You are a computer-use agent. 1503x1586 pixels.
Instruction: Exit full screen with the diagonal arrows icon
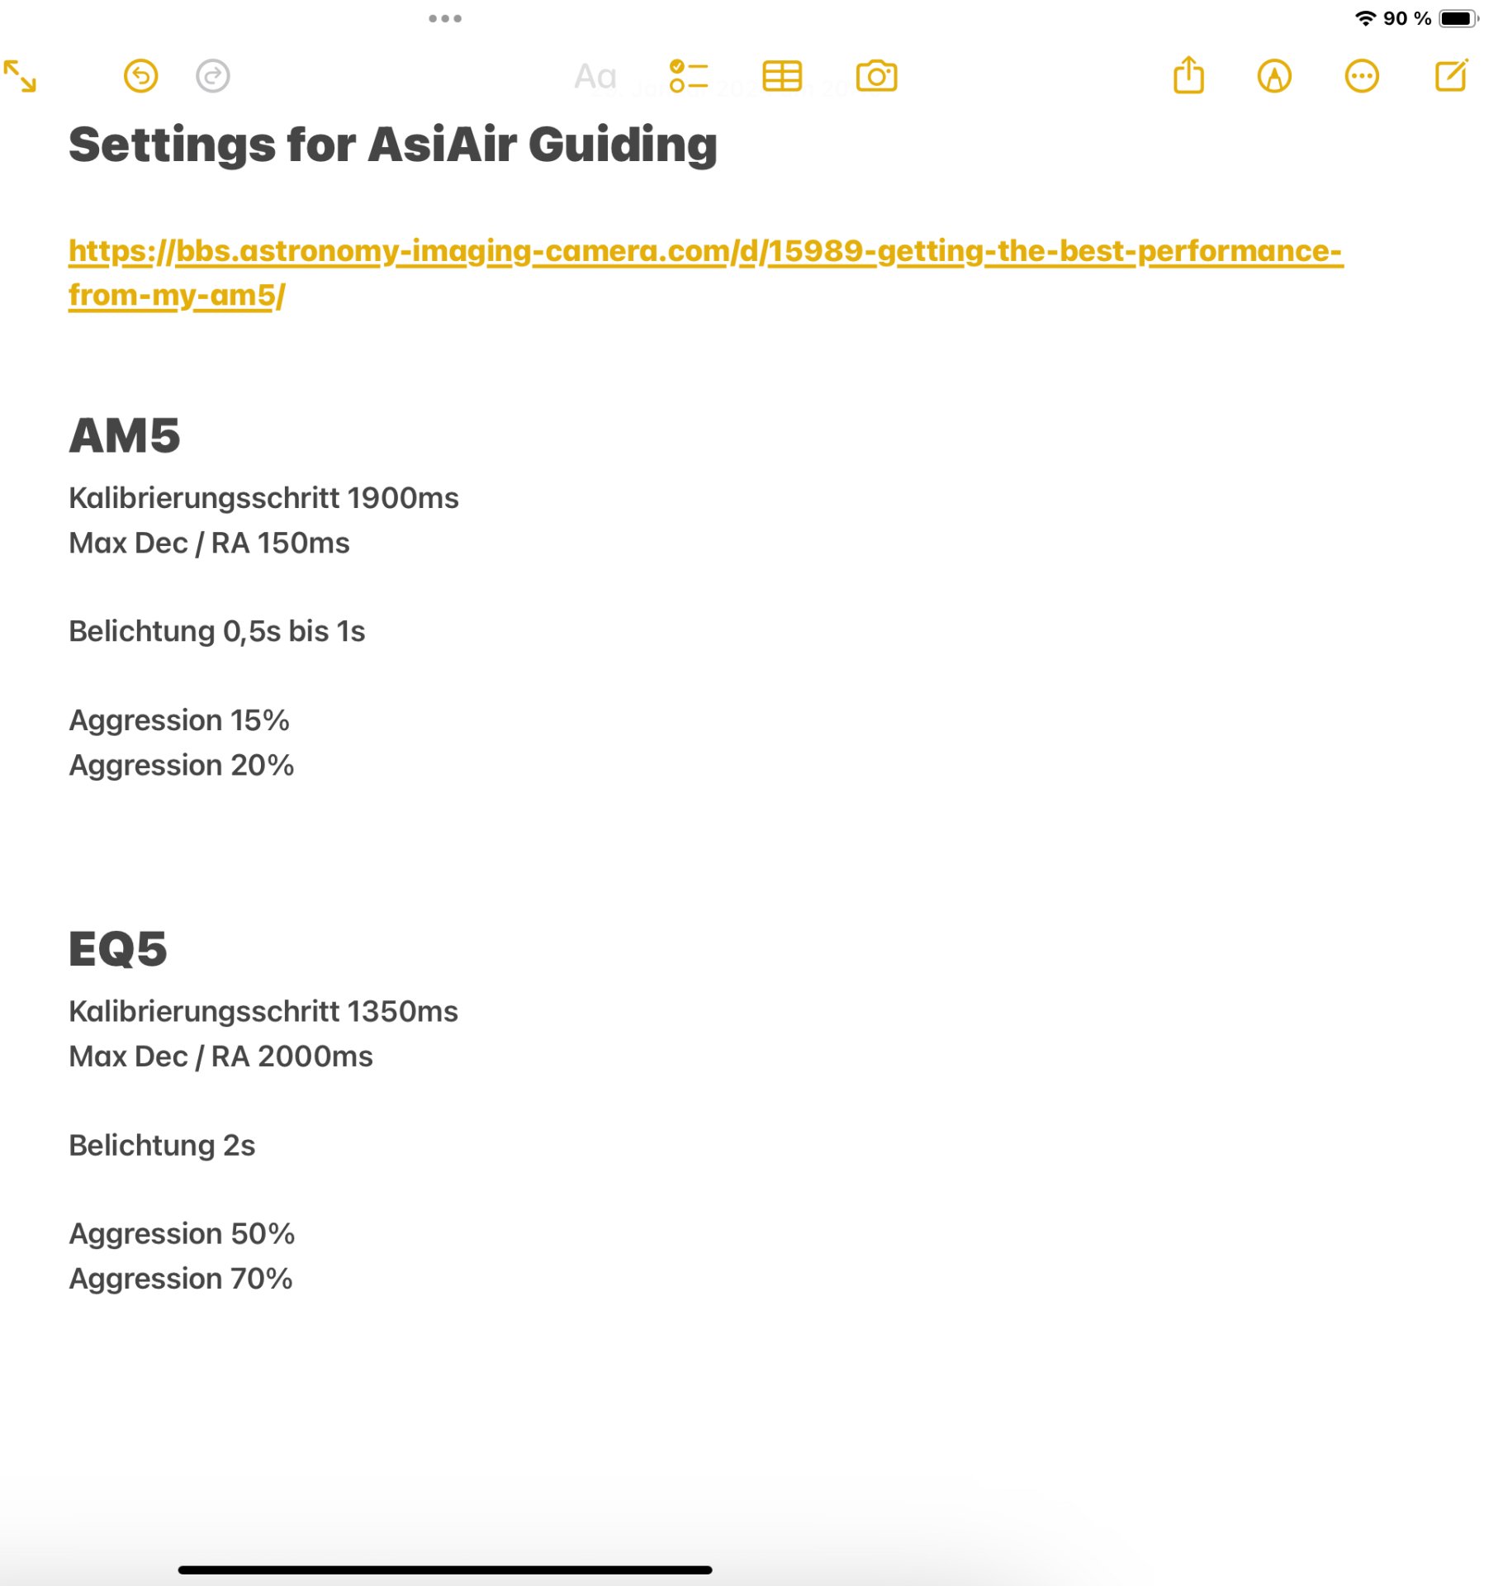20,77
